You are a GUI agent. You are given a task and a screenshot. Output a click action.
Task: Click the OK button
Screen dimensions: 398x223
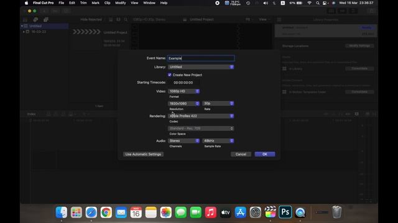[x=265, y=154]
